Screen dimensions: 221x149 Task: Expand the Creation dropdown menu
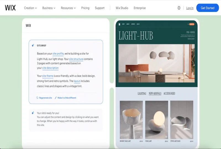click(x=30, y=8)
